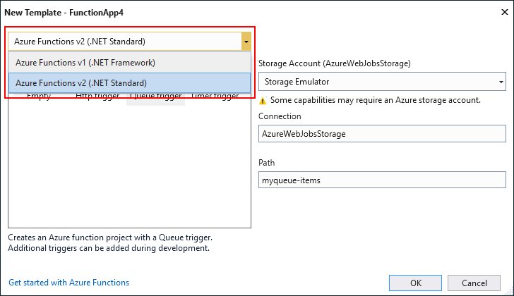The height and width of the screenshot is (296, 514).
Task: Click the Storage Account (AzureWebJobsStorage) label
Action: (x=335, y=63)
